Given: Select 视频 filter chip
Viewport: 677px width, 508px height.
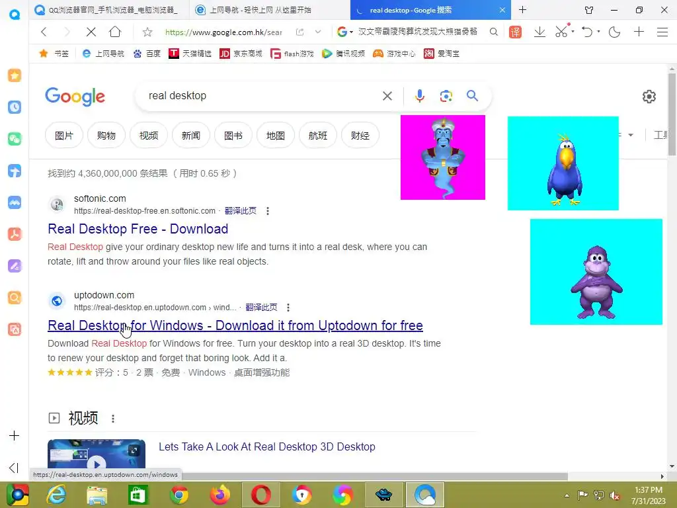Looking at the screenshot, I should tap(149, 136).
